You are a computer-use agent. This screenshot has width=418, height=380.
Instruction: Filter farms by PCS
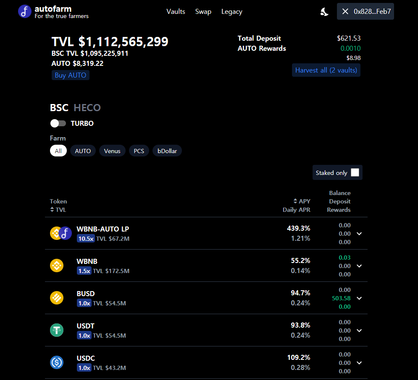pos(139,151)
